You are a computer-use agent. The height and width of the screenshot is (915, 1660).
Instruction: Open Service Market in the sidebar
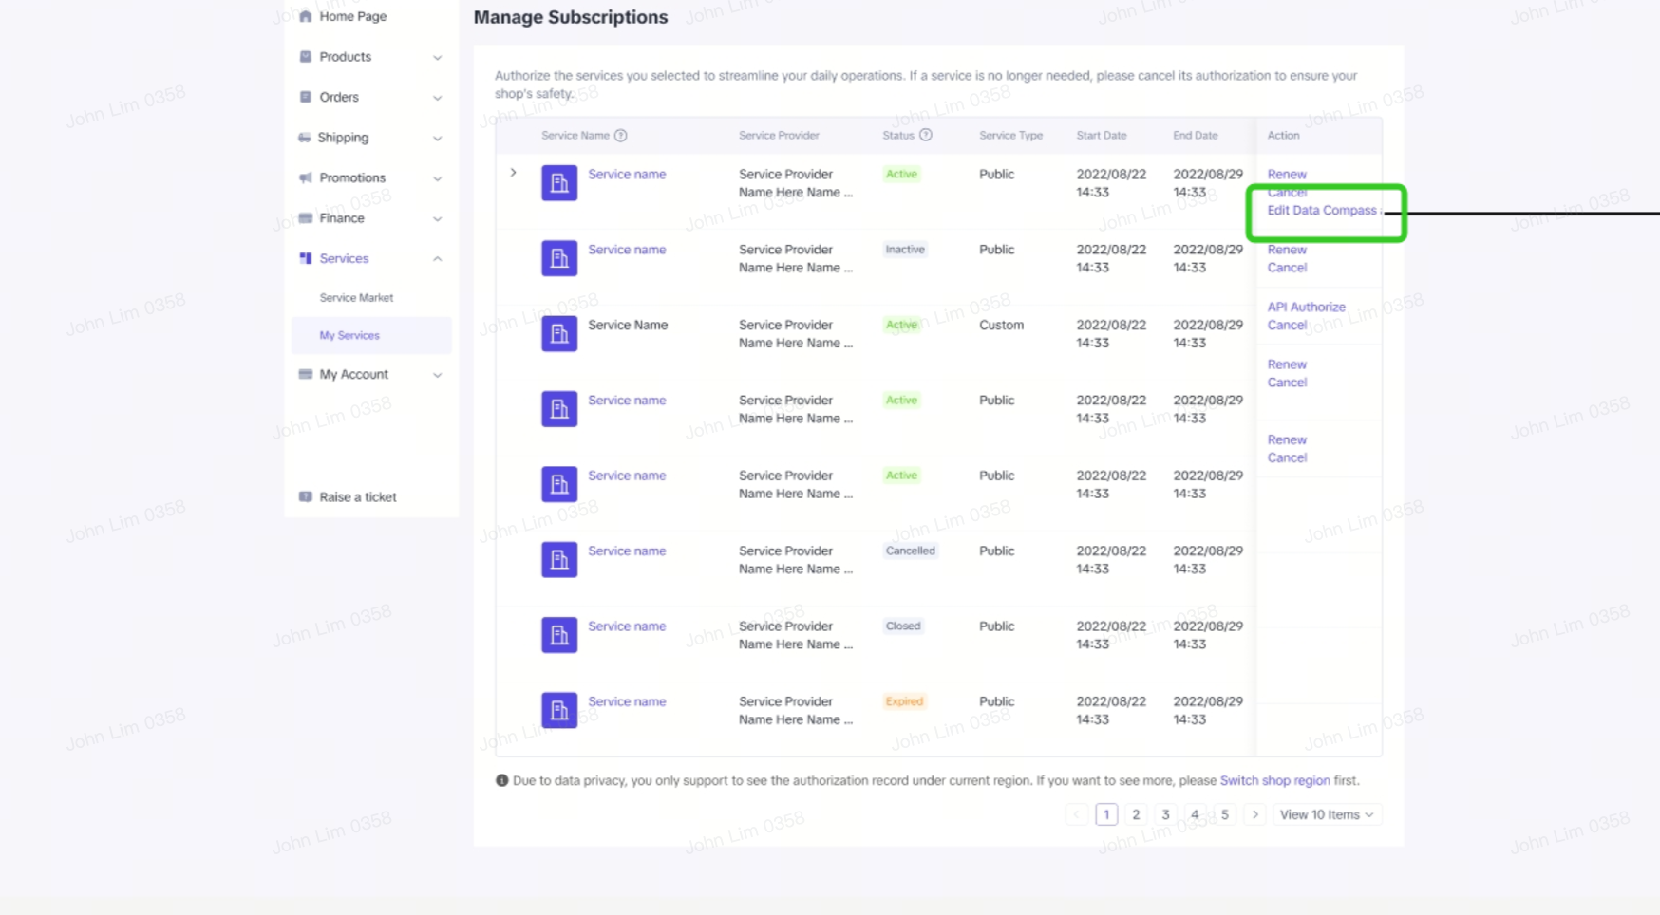pos(356,298)
